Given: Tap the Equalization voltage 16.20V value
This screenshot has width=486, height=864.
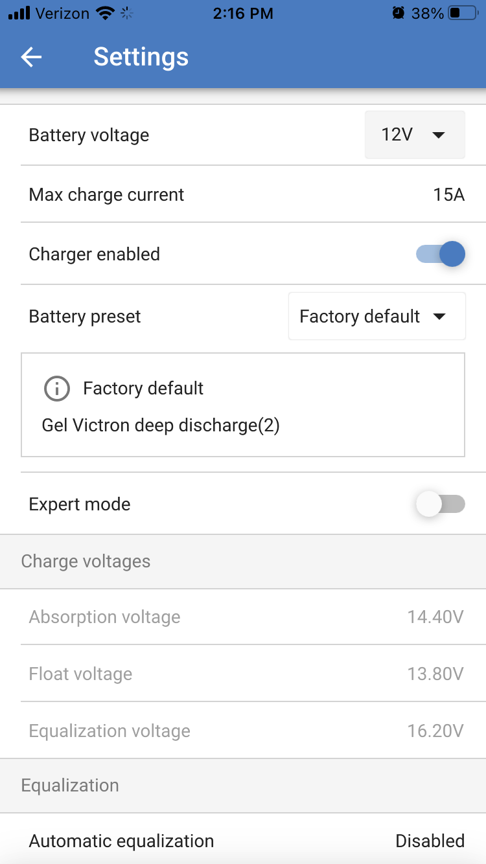Looking at the screenshot, I should click(435, 731).
